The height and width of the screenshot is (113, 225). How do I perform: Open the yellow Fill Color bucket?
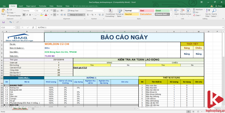[x=41, y=15]
